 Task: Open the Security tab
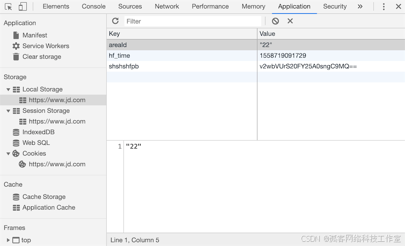[335, 6]
